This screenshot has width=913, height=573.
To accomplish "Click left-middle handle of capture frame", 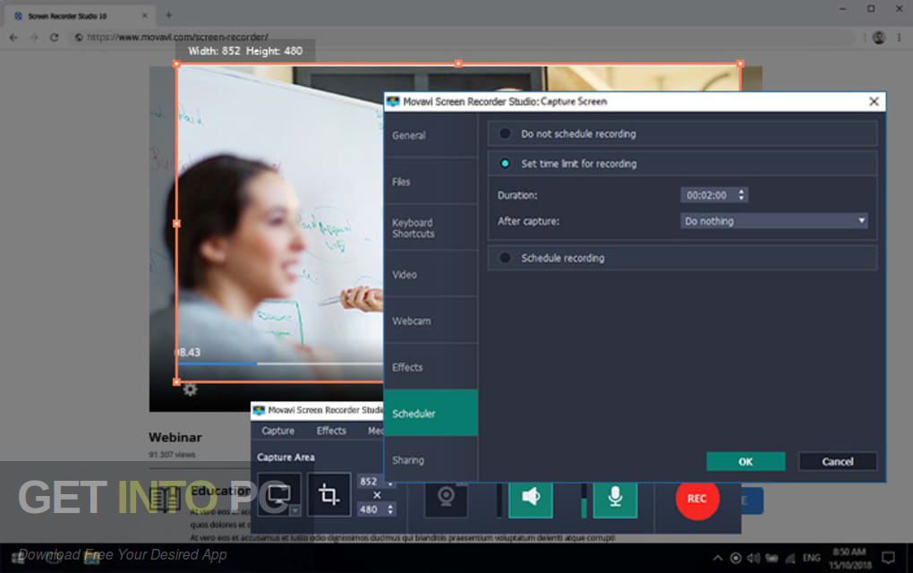I will [x=176, y=223].
